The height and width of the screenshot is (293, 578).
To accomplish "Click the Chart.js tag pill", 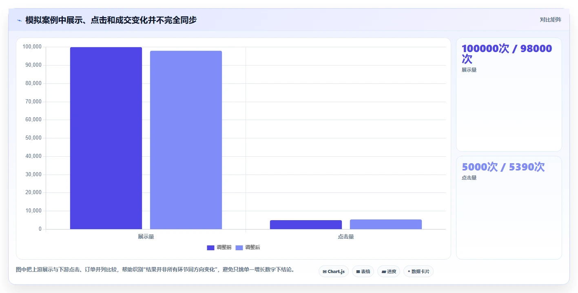I will [334, 271].
